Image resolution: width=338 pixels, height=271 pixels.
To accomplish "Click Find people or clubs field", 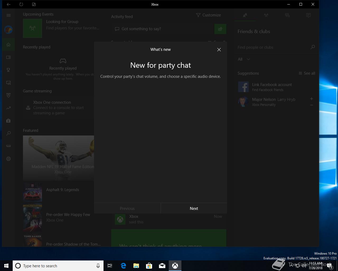I will tap(272, 47).
